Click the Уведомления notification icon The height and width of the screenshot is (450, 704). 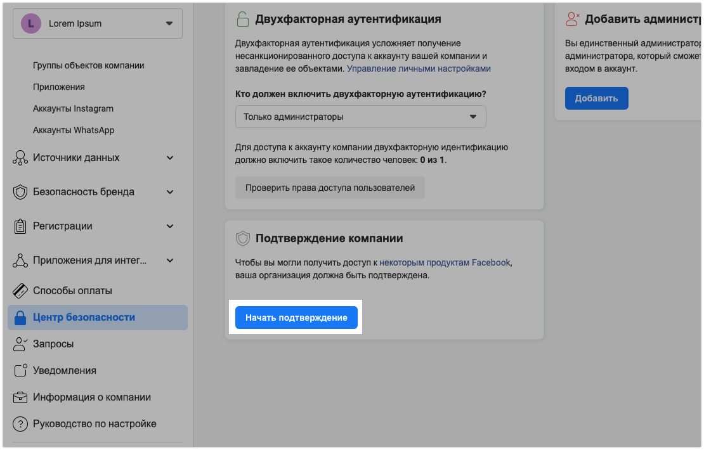click(x=20, y=371)
